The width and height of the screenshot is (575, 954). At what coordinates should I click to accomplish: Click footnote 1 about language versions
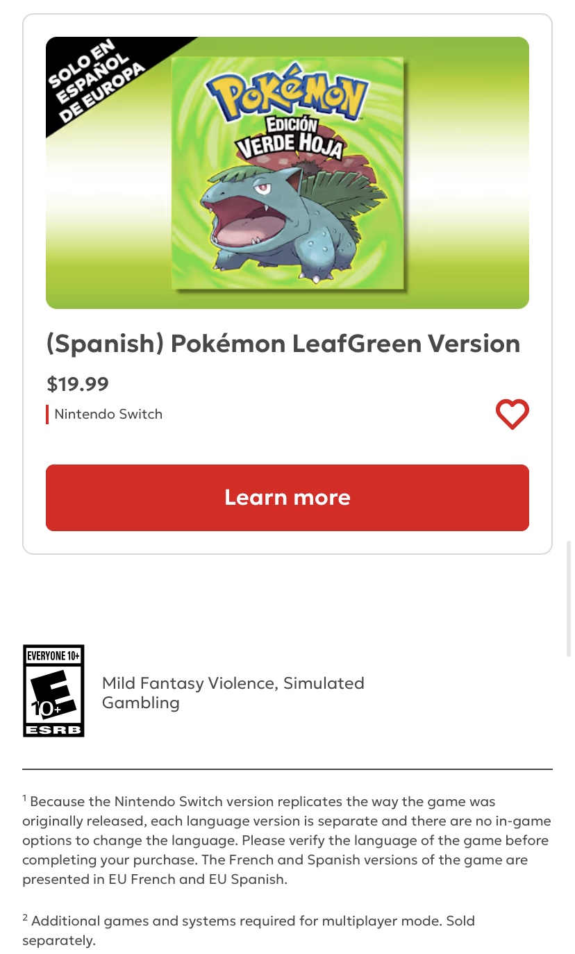click(x=286, y=840)
